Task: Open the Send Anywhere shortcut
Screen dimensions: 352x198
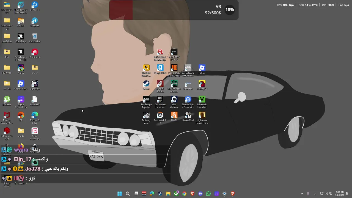Action: point(35,134)
